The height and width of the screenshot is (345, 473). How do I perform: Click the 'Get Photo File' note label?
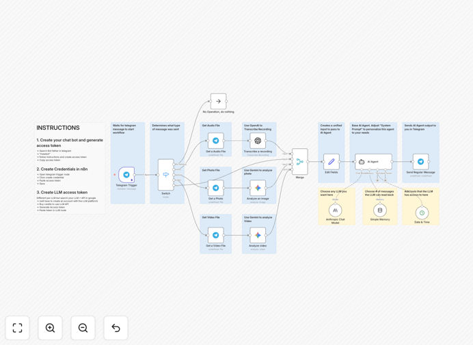click(211, 170)
